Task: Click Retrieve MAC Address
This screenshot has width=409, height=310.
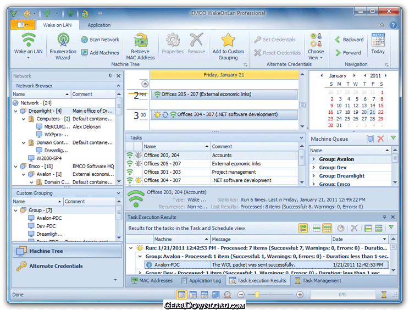Action: coord(140,46)
